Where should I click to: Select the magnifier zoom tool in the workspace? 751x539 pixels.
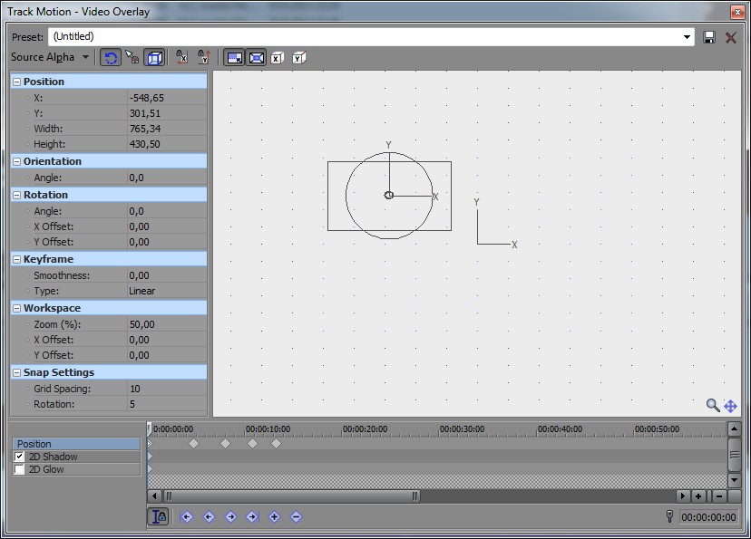click(713, 406)
